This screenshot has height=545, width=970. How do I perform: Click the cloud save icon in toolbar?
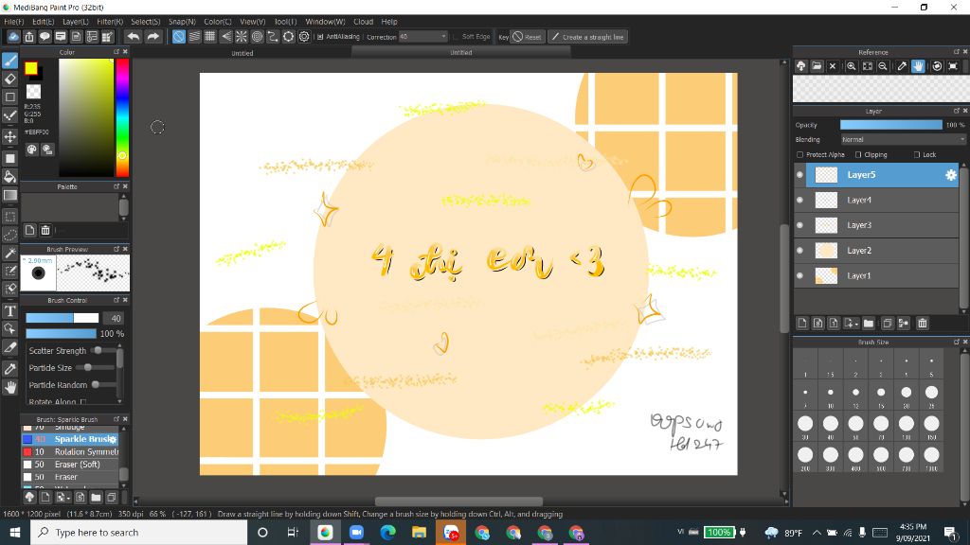pyautogui.click(x=13, y=37)
